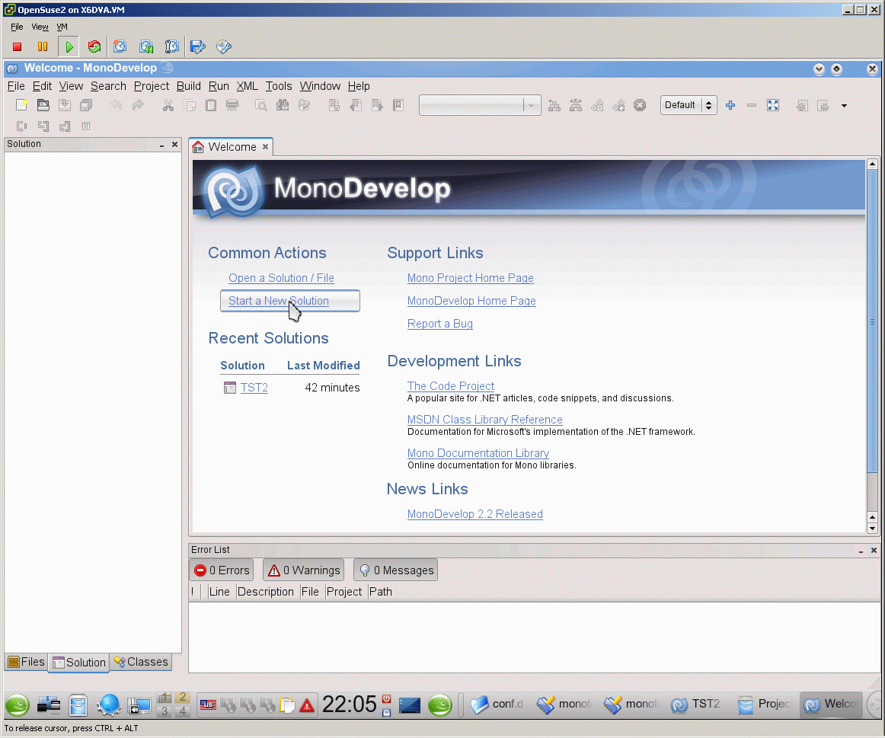Click the Find magnifier icon
Screen dimensions: 885x738
point(260,105)
